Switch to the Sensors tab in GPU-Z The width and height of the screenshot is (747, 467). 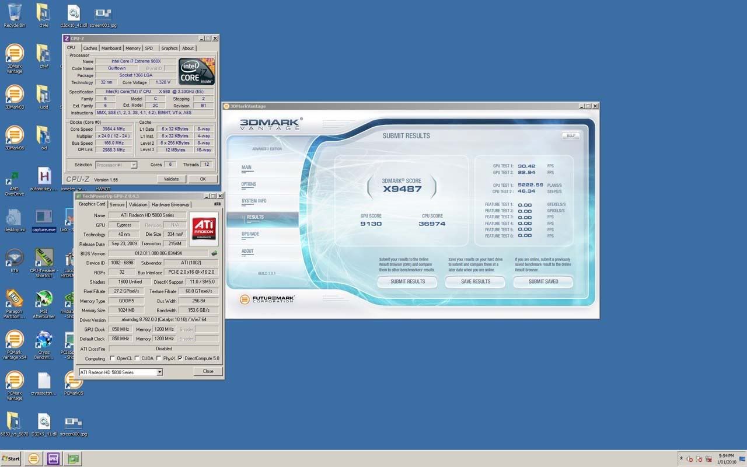point(117,204)
